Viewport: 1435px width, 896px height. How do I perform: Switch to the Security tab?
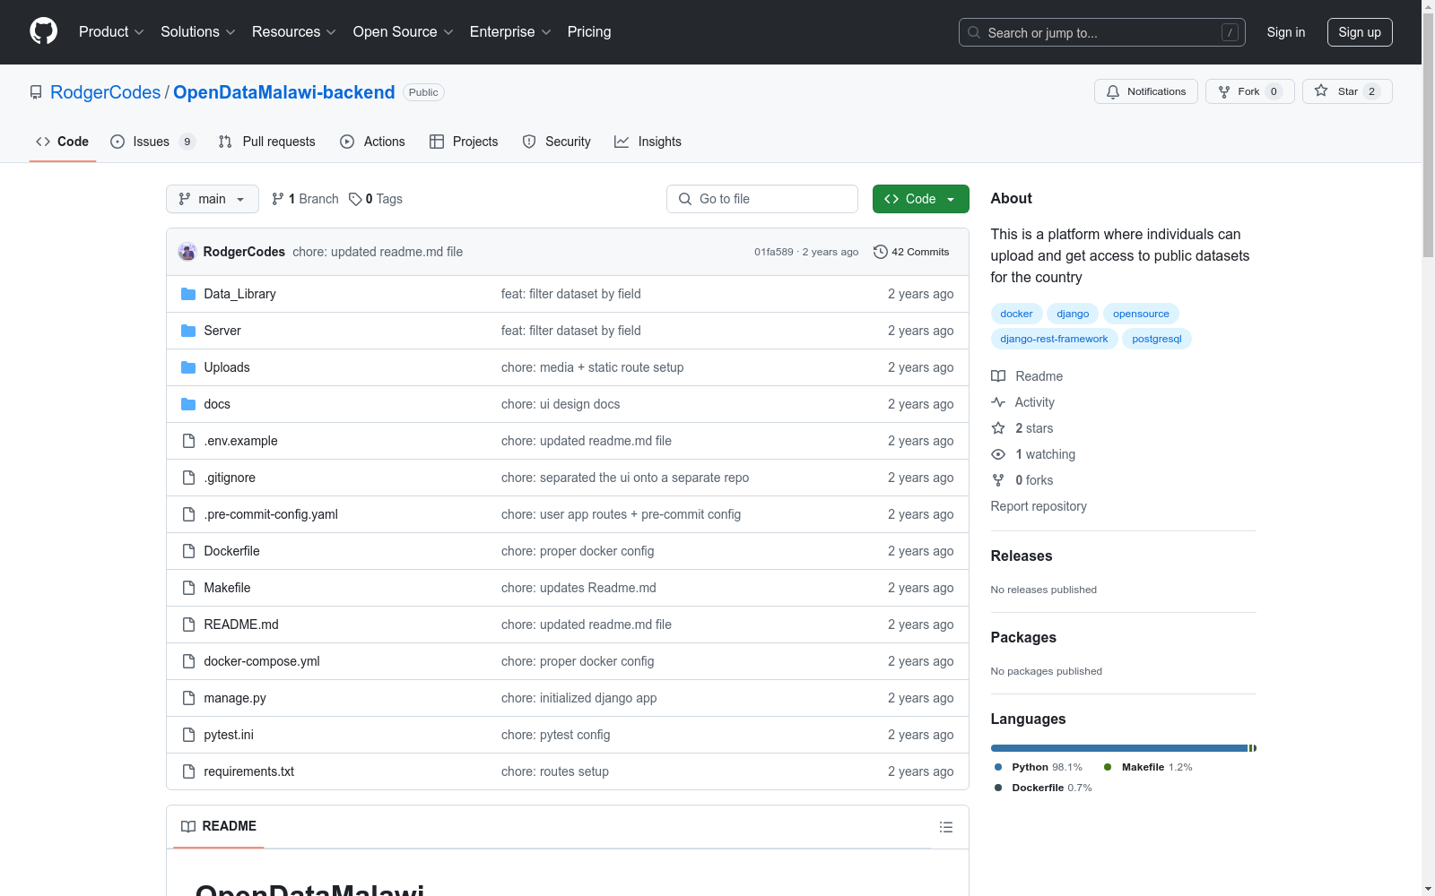point(557,142)
